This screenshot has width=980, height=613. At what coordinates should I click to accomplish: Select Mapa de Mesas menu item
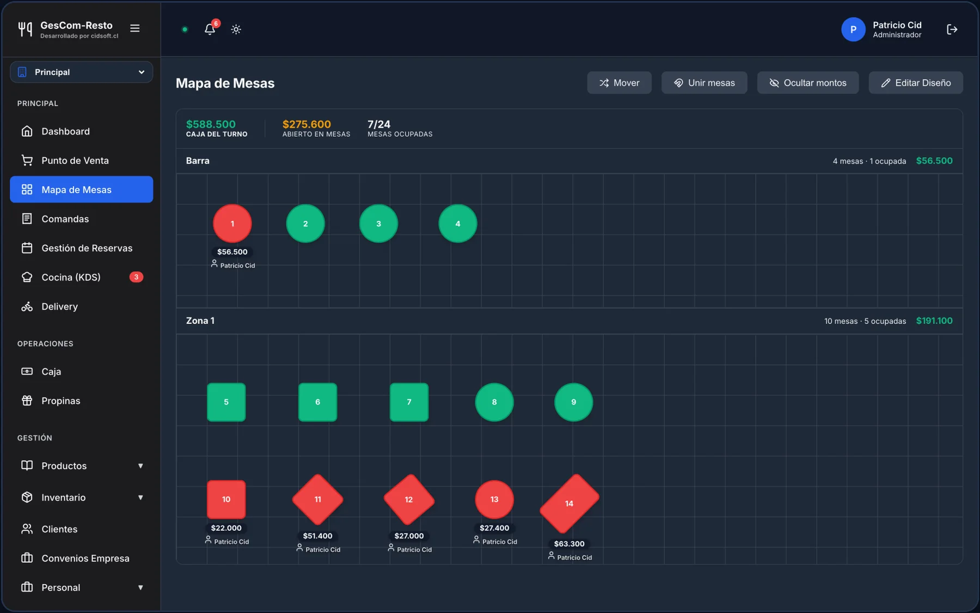(81, 189)
